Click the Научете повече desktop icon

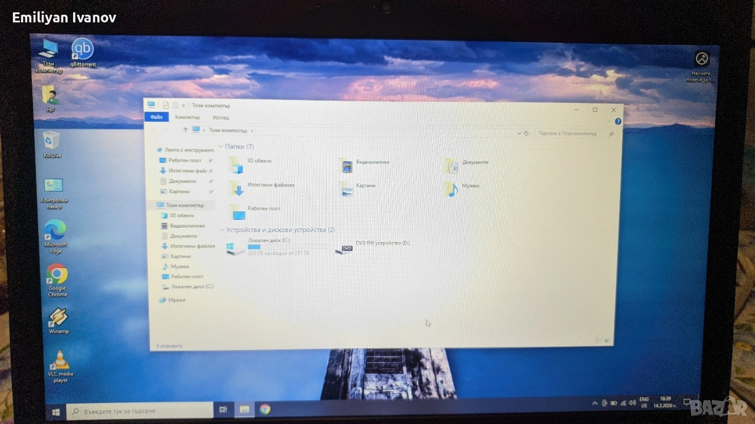(702, 67)
